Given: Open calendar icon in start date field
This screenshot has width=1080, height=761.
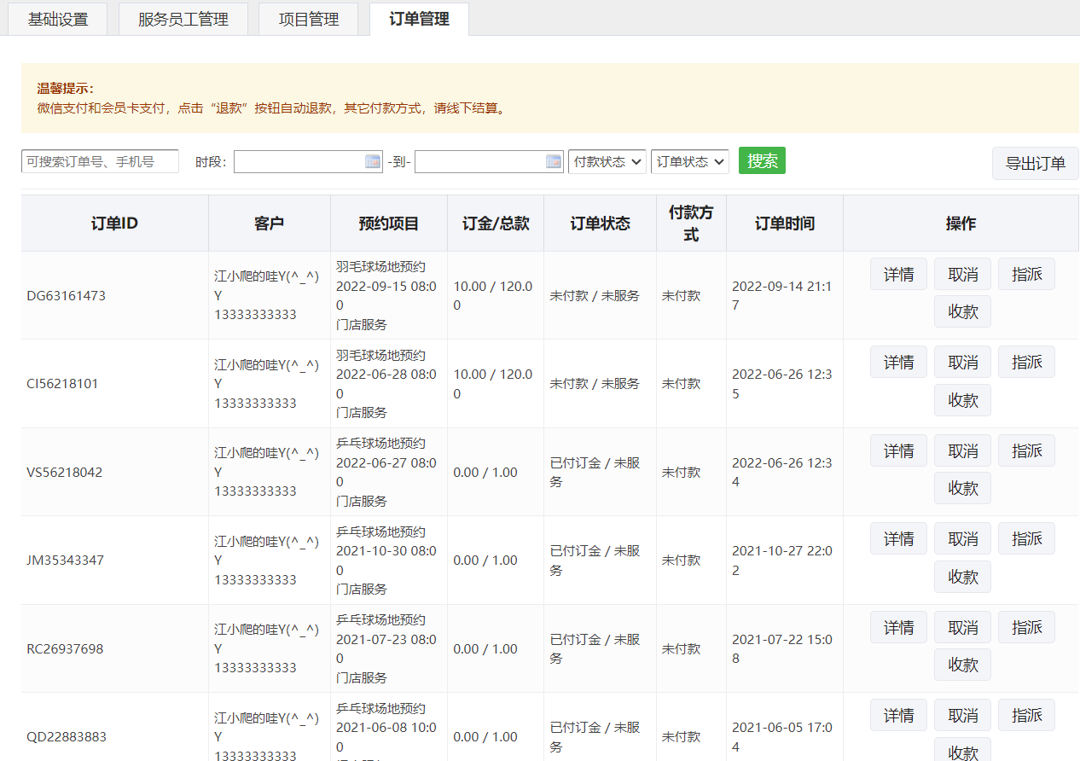Looking at the screenshot, I should [373, 162].
